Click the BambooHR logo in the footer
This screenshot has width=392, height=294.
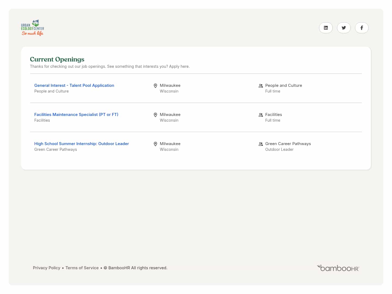coord(338,268)
